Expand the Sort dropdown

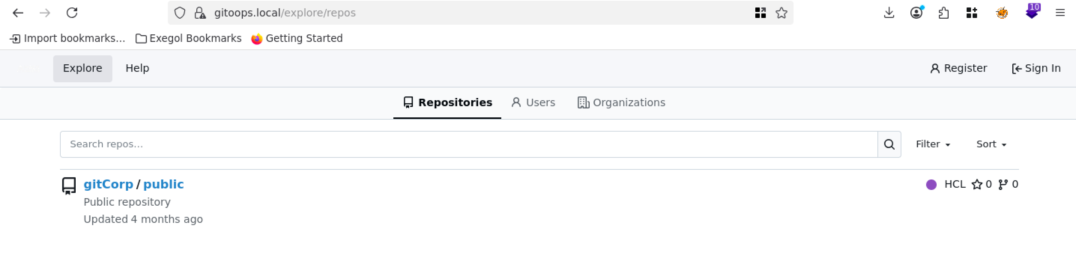[991, 144]
